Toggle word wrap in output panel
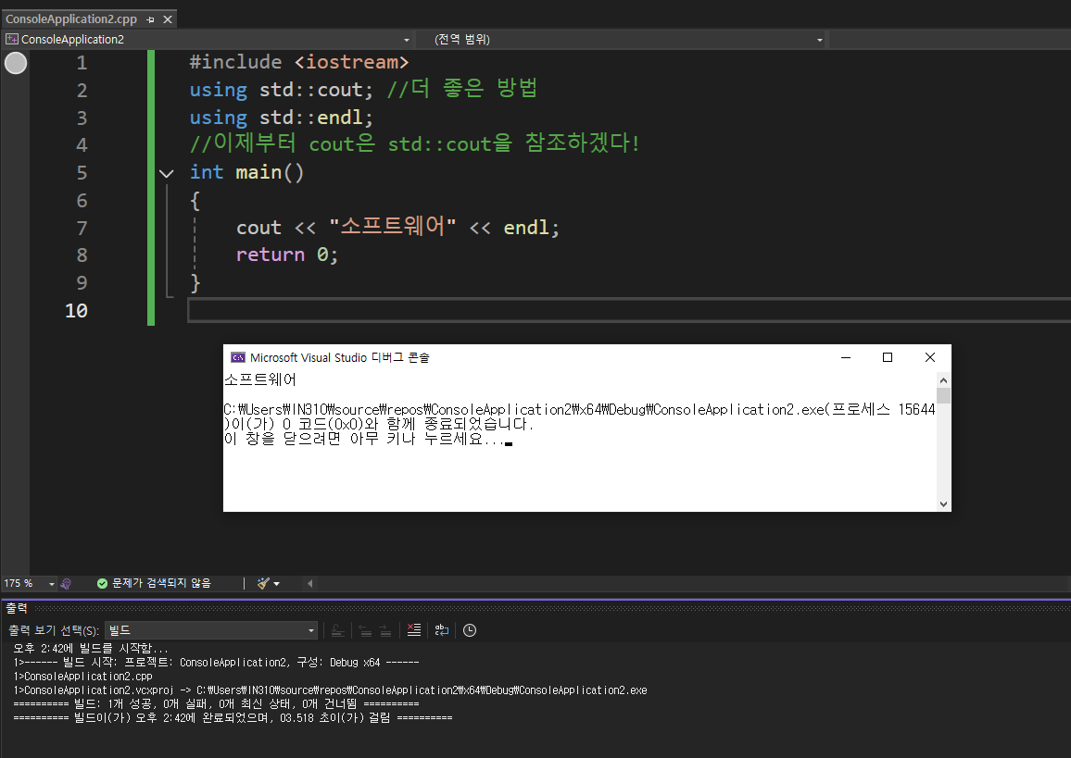 point(442,630)
